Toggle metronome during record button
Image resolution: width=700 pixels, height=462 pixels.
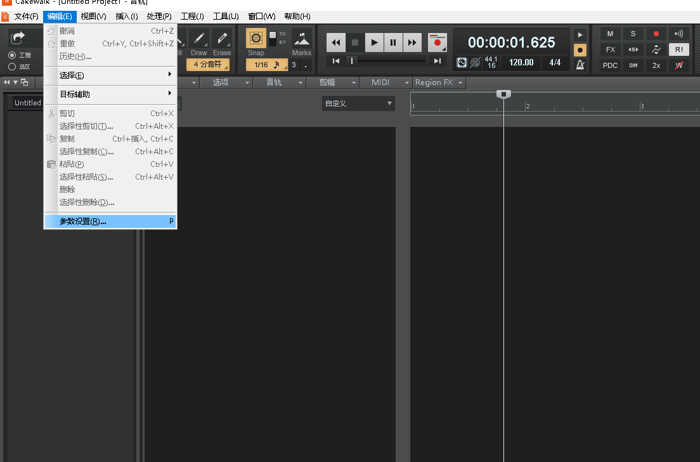pos(580,49)
